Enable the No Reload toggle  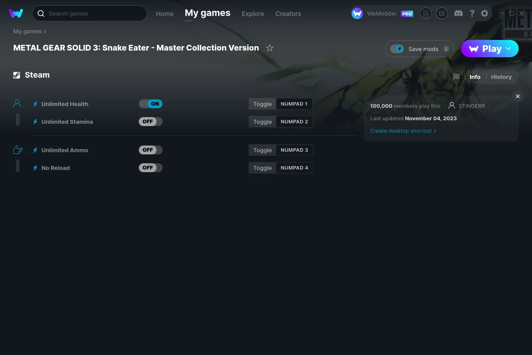tap(151, 168)
